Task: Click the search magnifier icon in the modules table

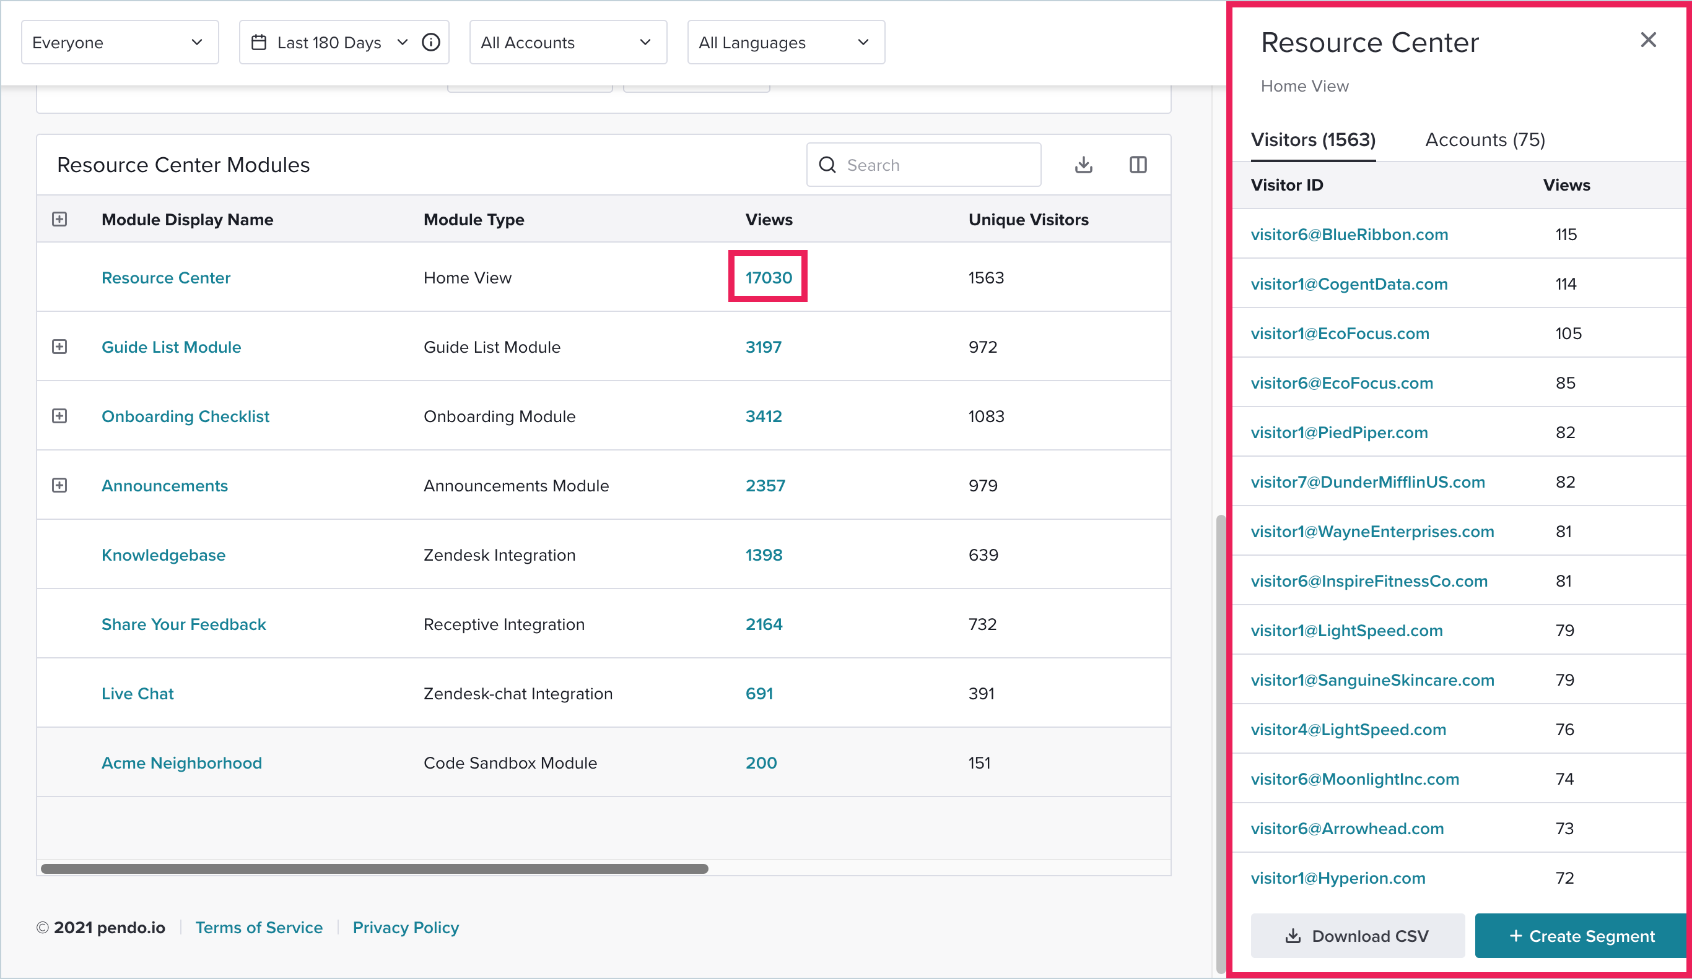Action: 827,165
